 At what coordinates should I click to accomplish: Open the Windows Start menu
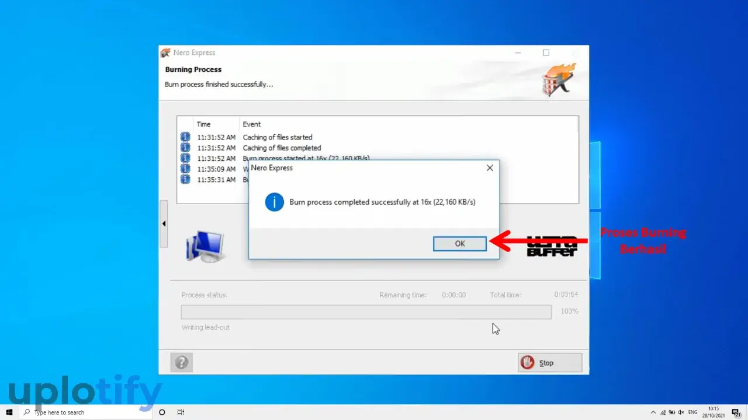(9, 412)
